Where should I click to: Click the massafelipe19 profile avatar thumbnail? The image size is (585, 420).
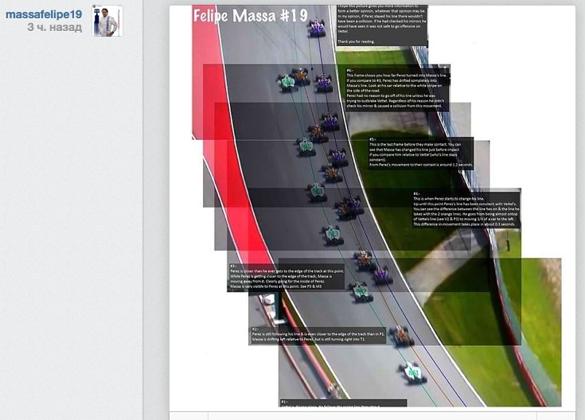[x=107, y=21]
